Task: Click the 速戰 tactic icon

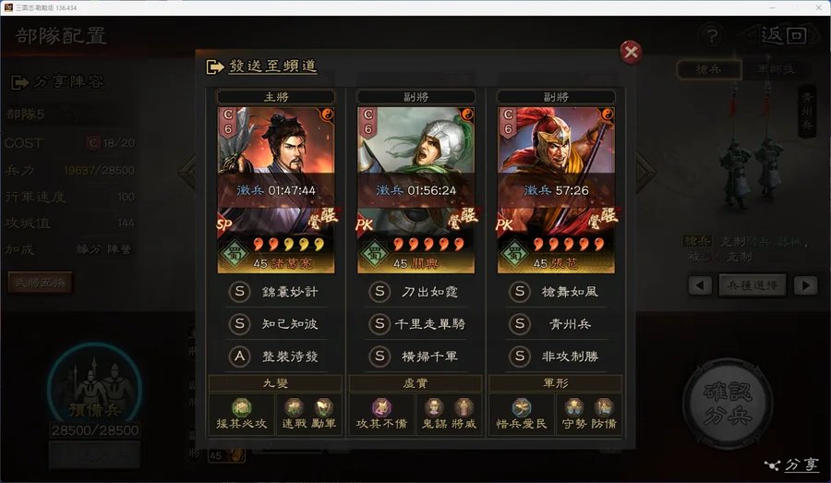Action: pos(294,407)
